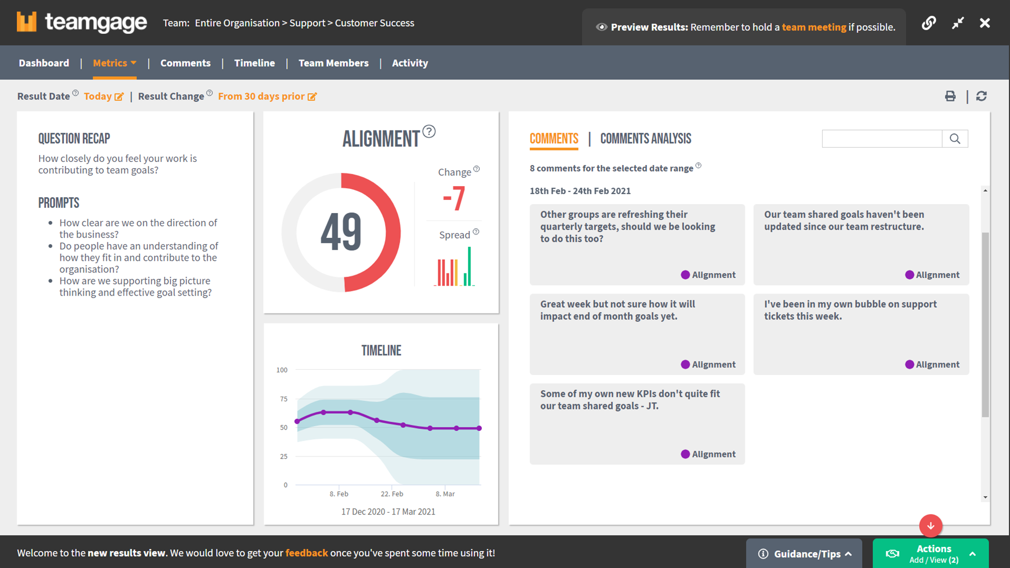The height and width of the screenshot is (568, 1010).
Task: Edit the Result Date Today setting
Action: pyautogui.click(x=104, y=96)
